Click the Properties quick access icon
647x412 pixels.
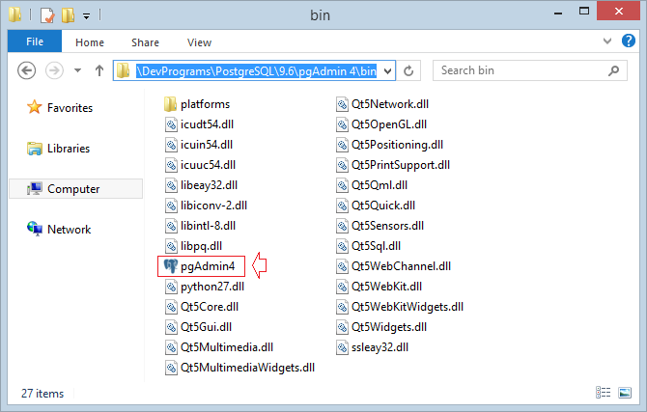pyautogui.click(x=47, y=15)
